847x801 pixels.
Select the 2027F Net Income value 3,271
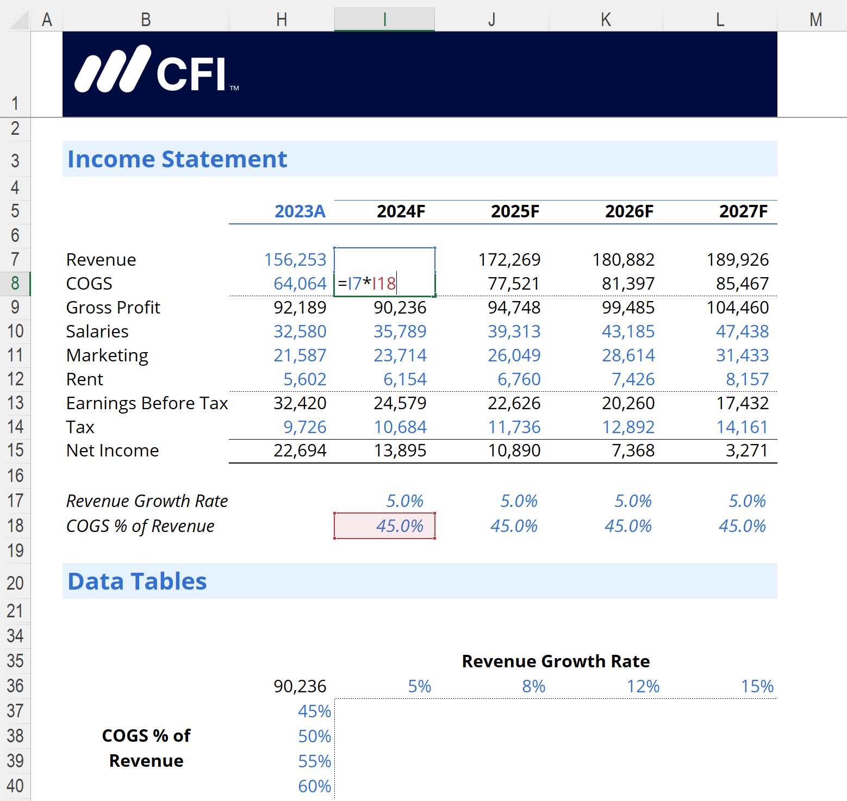pos(746,450)
